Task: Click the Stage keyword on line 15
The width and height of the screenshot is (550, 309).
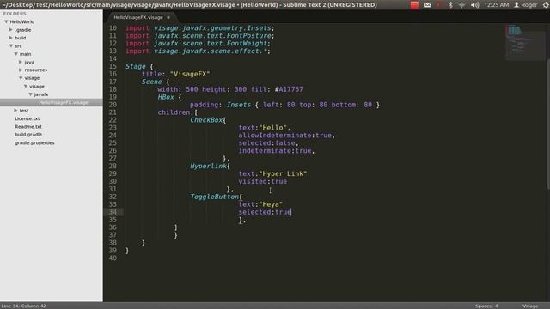Action: tap(136, 66)
